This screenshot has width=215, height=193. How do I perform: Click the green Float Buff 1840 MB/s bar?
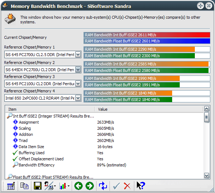coord(147,100)
